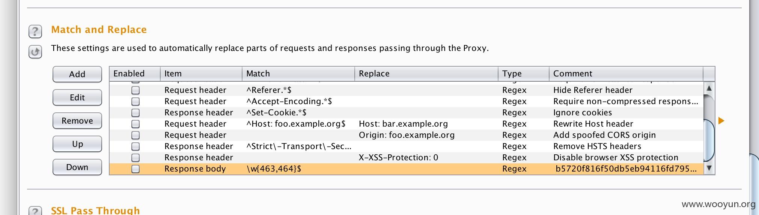Open SSL Pass Through help icon
Image resolution: width=759 pixels, height=215 pixels.
(x=35, y=211)
